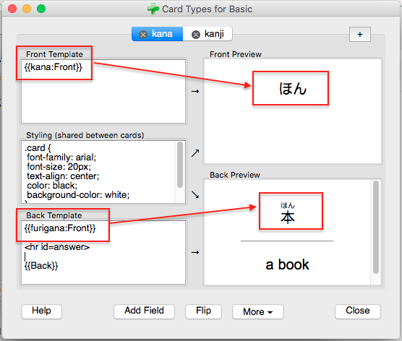The height and width of the screenshot is (341, 402).
Task: Select the kana tab
Action: [x=157, y=34]
